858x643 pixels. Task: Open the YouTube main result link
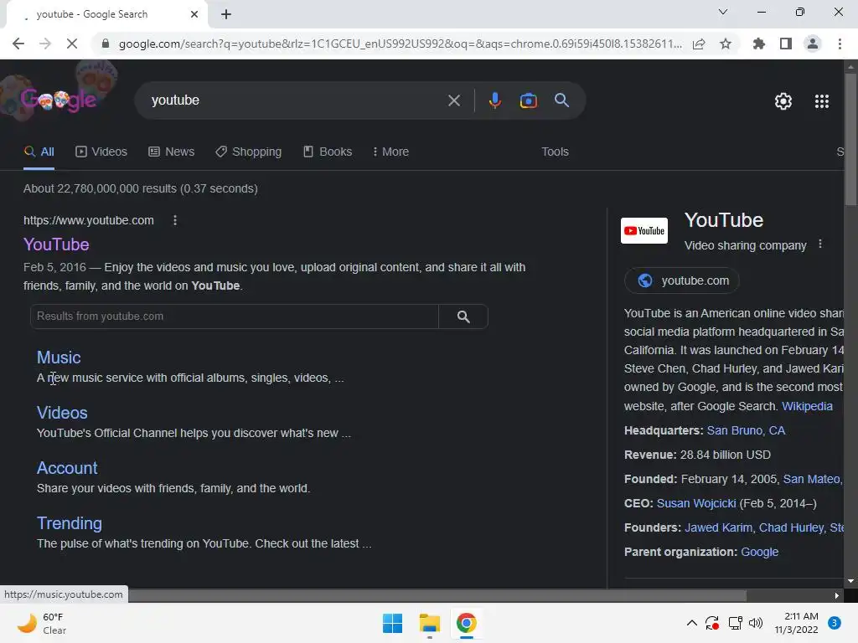tap(56, 244)
